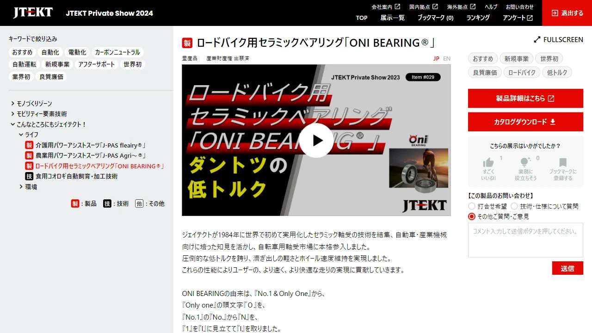This screenshot has width=592, height=333.
Task: Open the TOP menu item
Action: pyautogui.click(x=362, y=18)
